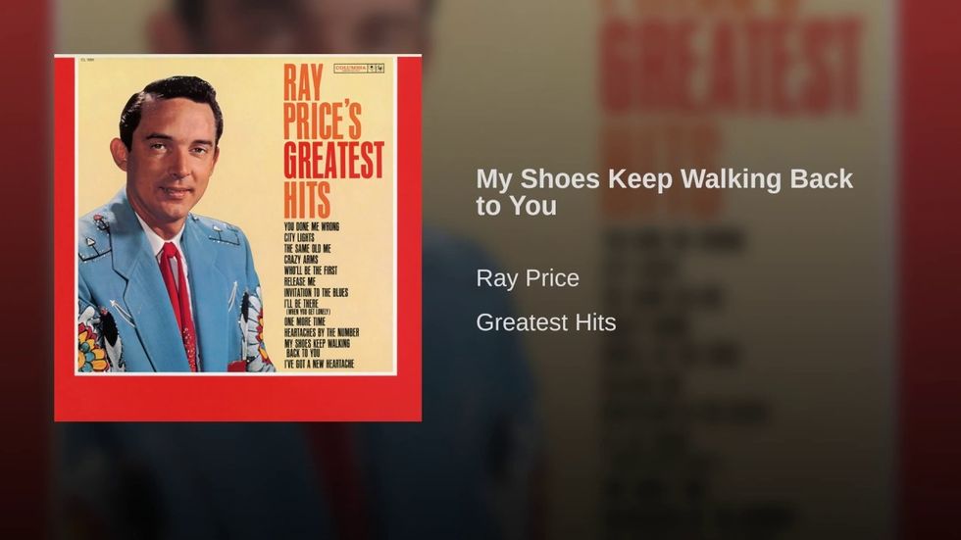Click 'Release Me' in the cover track list

300,281
